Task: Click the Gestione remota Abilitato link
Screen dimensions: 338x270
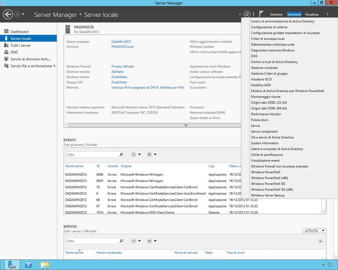Action: click(117, 72)
